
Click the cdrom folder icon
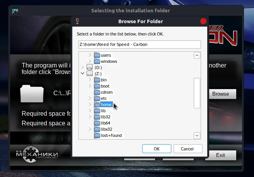(97, 92)
